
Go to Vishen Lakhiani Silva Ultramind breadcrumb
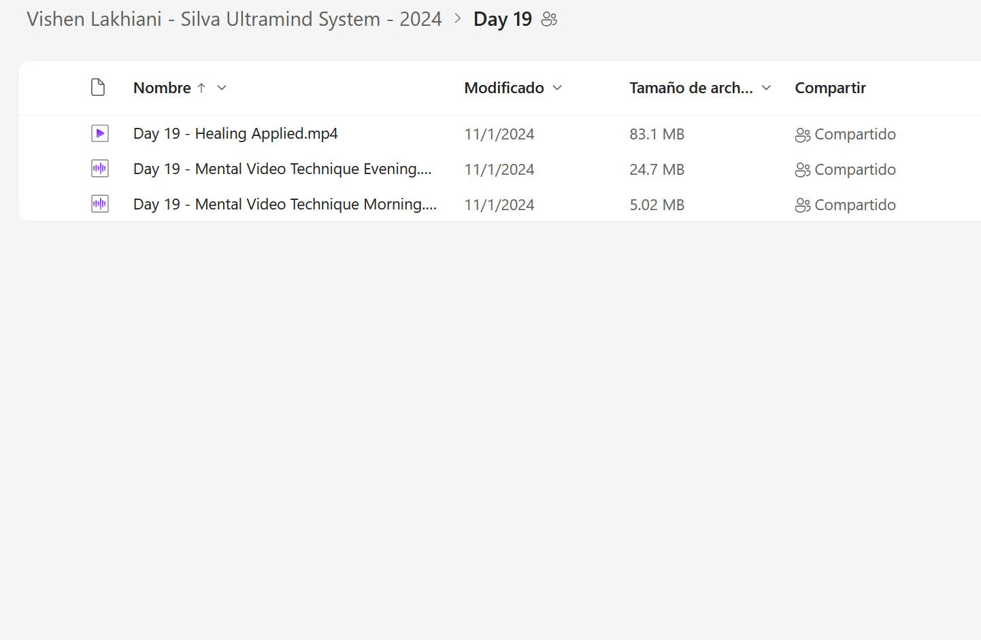pyautogui.click(x=234, y=19)
